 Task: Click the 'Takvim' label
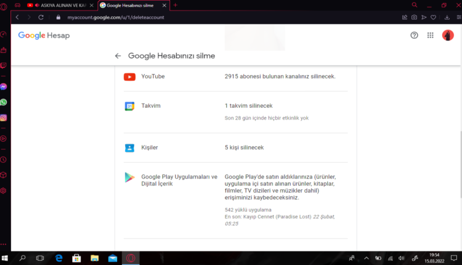[151, 105]
